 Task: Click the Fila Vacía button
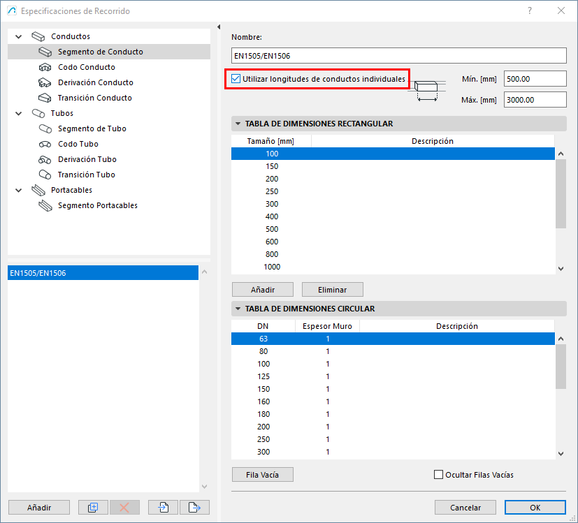(x=263, y=475)
